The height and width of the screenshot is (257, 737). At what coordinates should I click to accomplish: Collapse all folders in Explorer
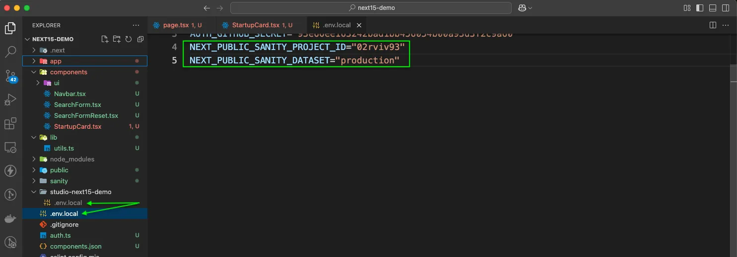click(140, 39)
